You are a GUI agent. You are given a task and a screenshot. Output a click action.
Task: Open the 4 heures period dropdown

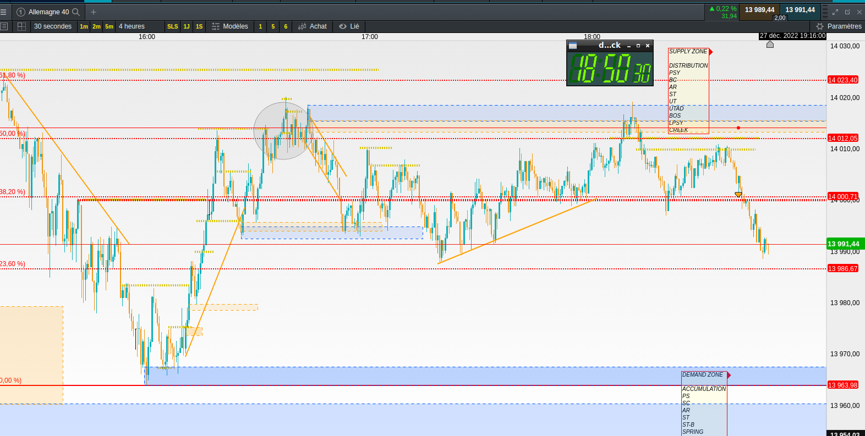[x=140, y=26]
